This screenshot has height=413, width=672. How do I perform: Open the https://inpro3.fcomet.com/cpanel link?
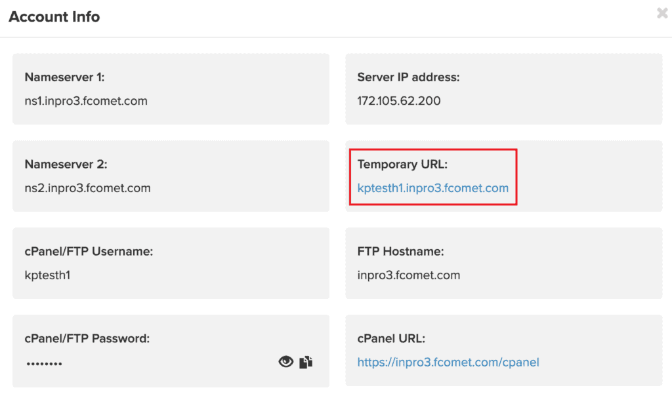(x=448, y=362)
